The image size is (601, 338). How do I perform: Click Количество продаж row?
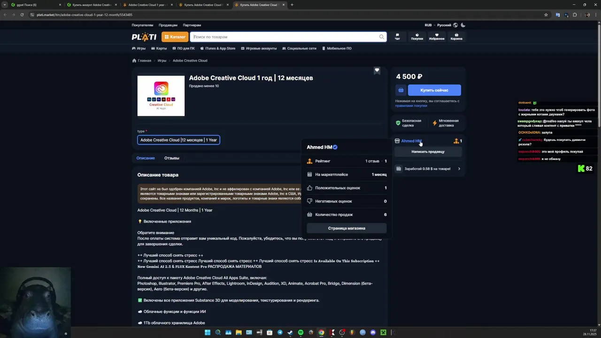point(347,215)
